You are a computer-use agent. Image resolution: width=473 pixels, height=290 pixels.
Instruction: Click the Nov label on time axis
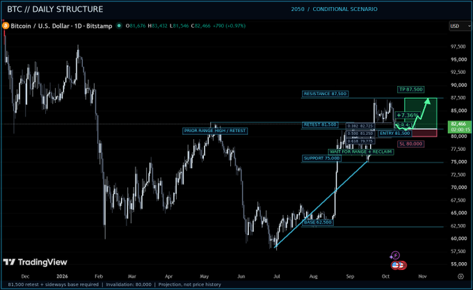(x=422, y=276)
